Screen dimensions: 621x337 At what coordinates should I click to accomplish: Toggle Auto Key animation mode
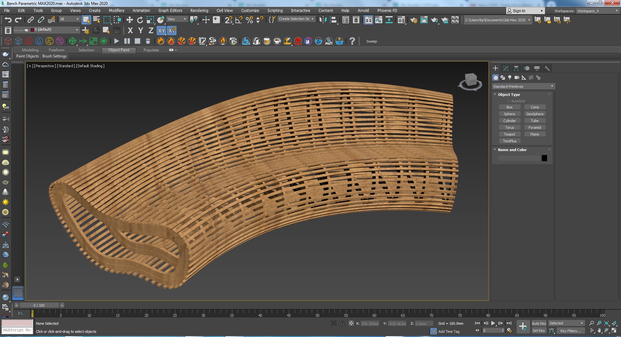(539, 323)
